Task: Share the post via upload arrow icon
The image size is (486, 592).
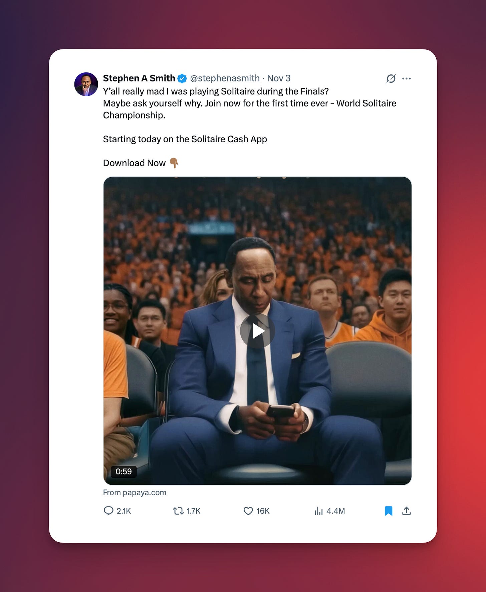Action: (406, 511)
